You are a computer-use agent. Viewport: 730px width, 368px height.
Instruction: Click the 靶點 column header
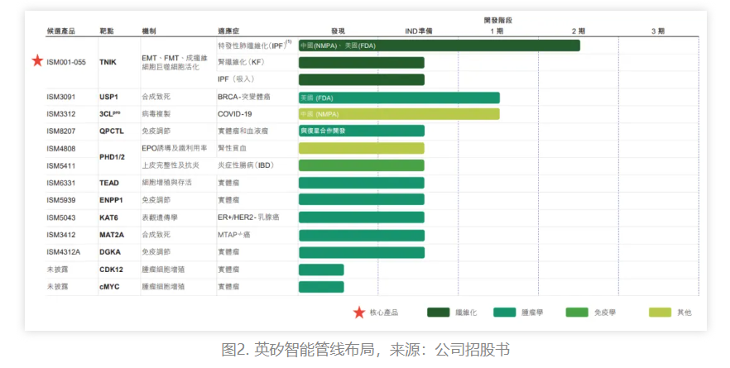click(x=108, y=31)
